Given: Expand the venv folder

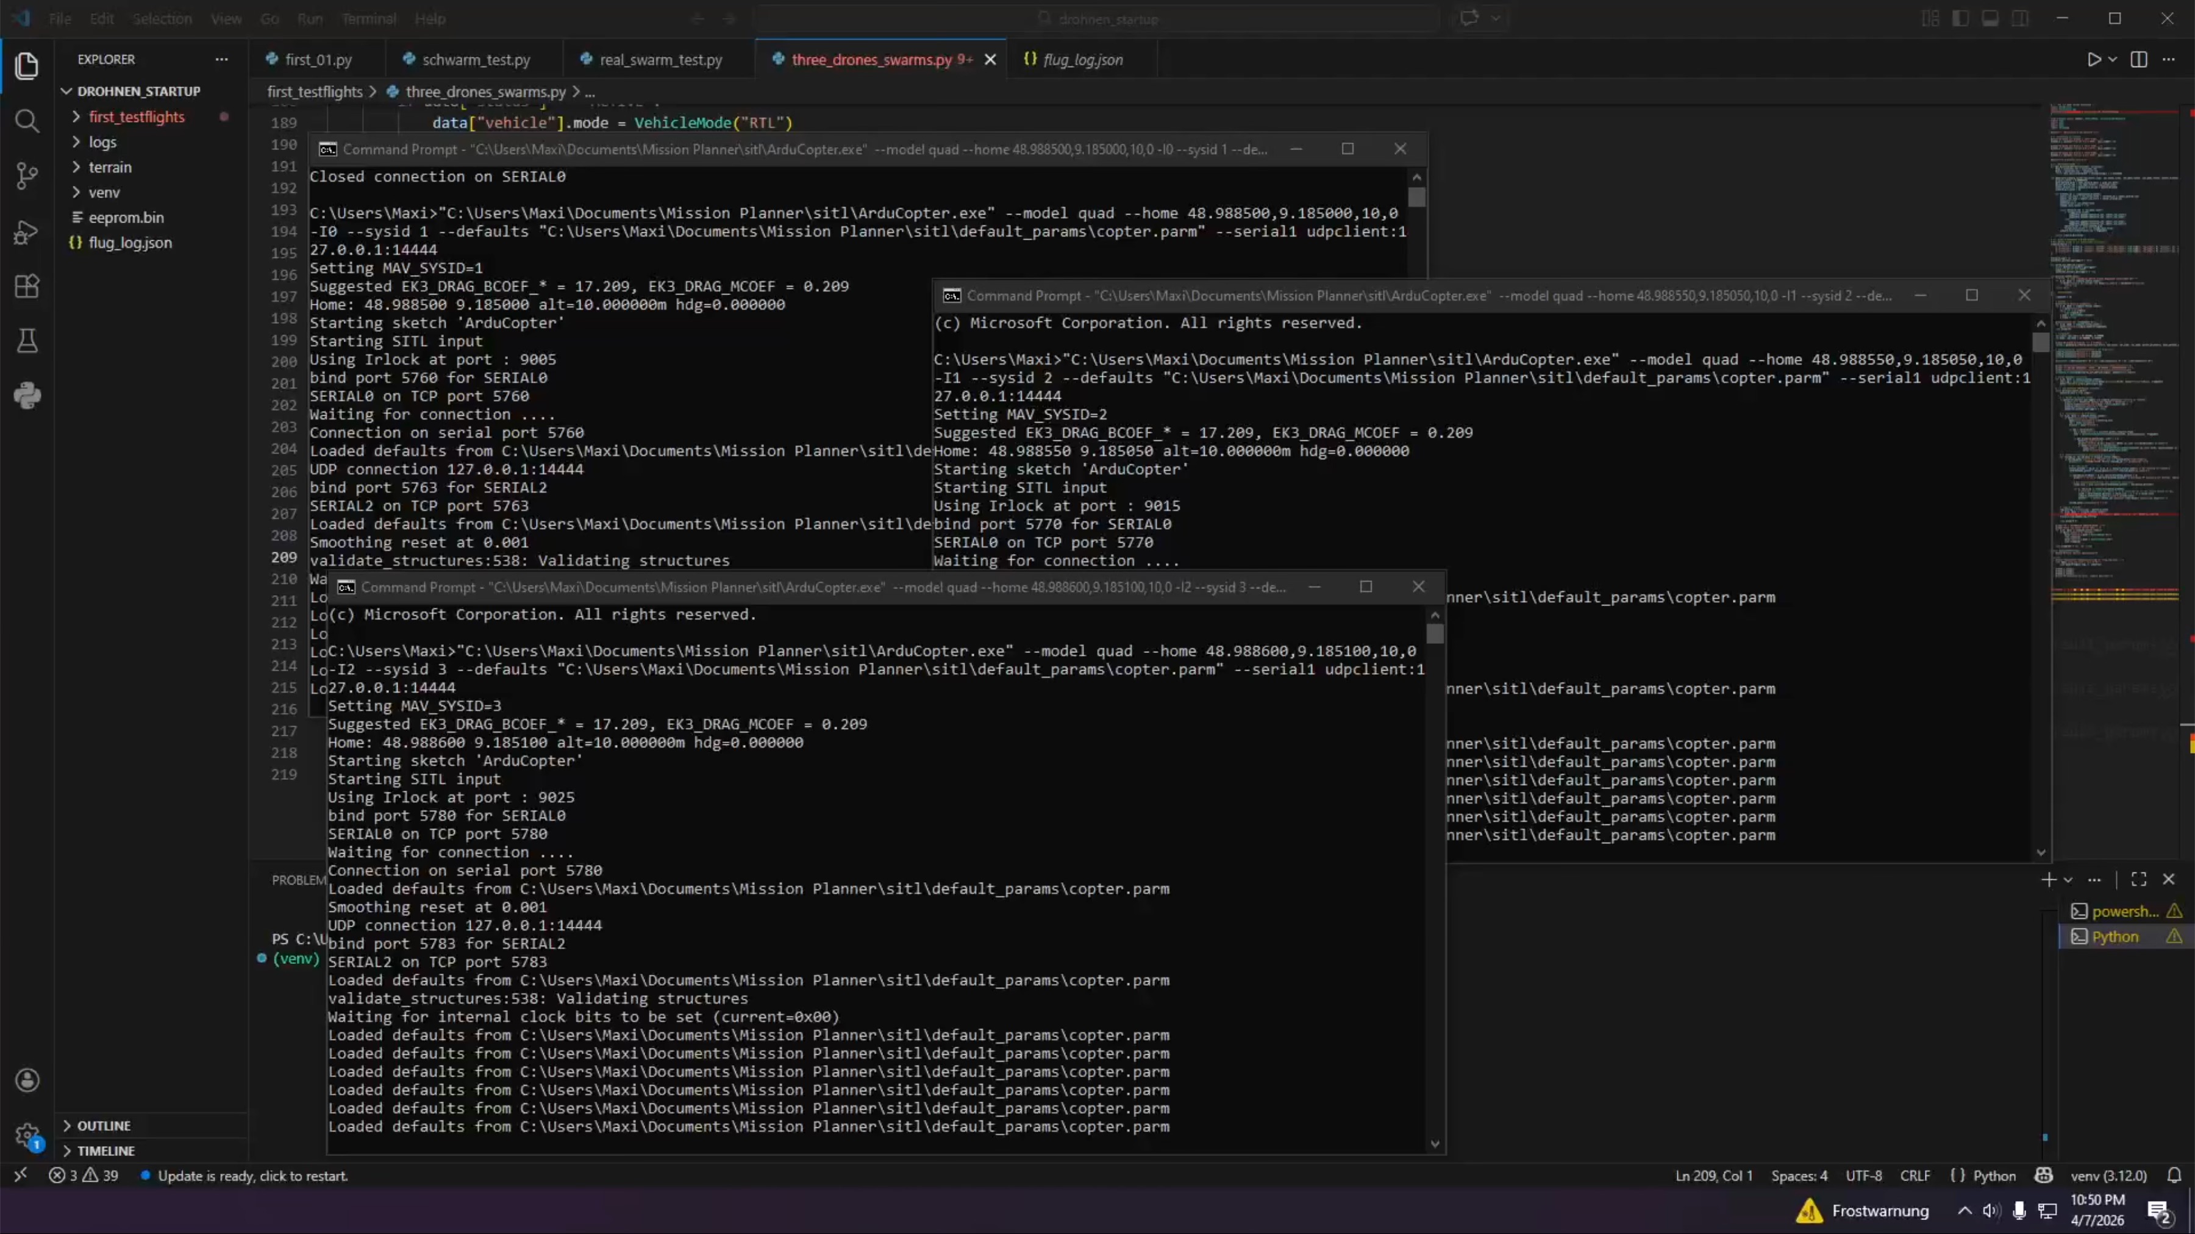Looking at the screenshot, I should coord(104,193).
